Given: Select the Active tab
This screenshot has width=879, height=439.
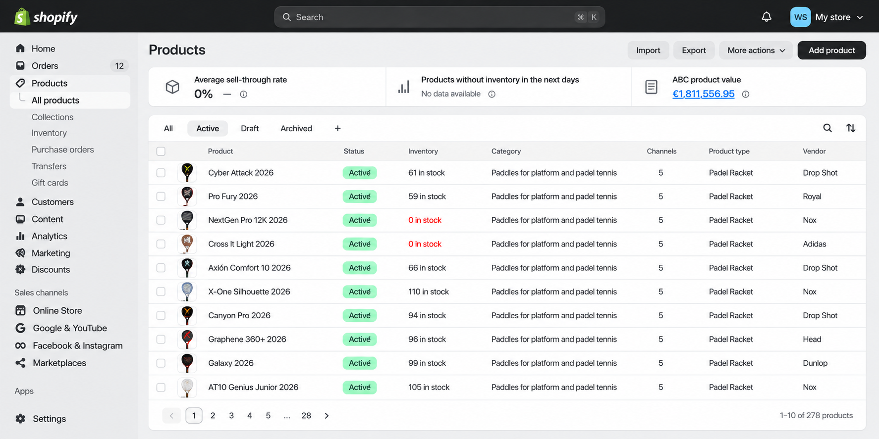Looking at the screenshot, I should coord(208,128).
